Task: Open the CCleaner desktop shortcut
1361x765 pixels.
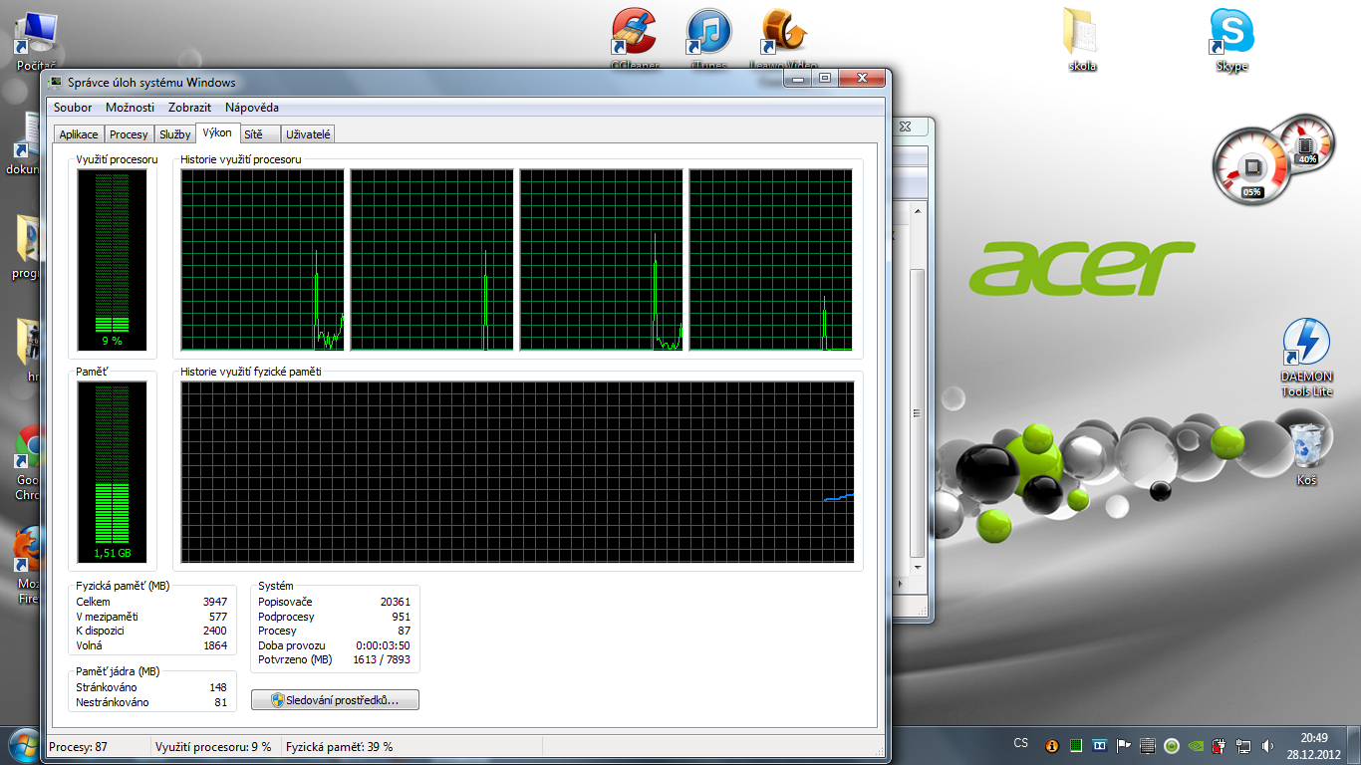Action: [634, 38]
